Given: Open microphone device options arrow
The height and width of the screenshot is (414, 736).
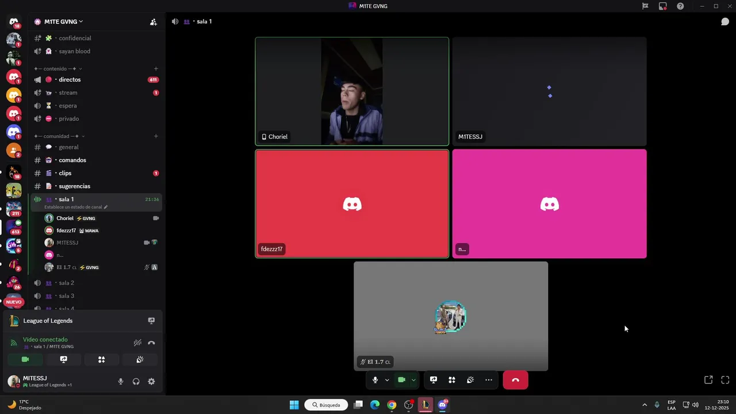Looking at the screenshot, I should [387, 380].
